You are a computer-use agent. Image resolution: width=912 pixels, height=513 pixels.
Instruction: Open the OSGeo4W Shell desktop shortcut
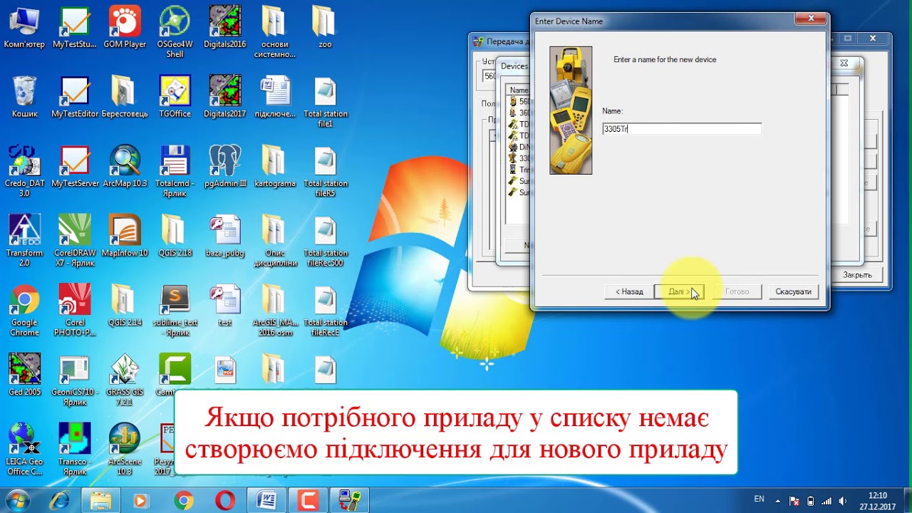(x=175, y=33)
